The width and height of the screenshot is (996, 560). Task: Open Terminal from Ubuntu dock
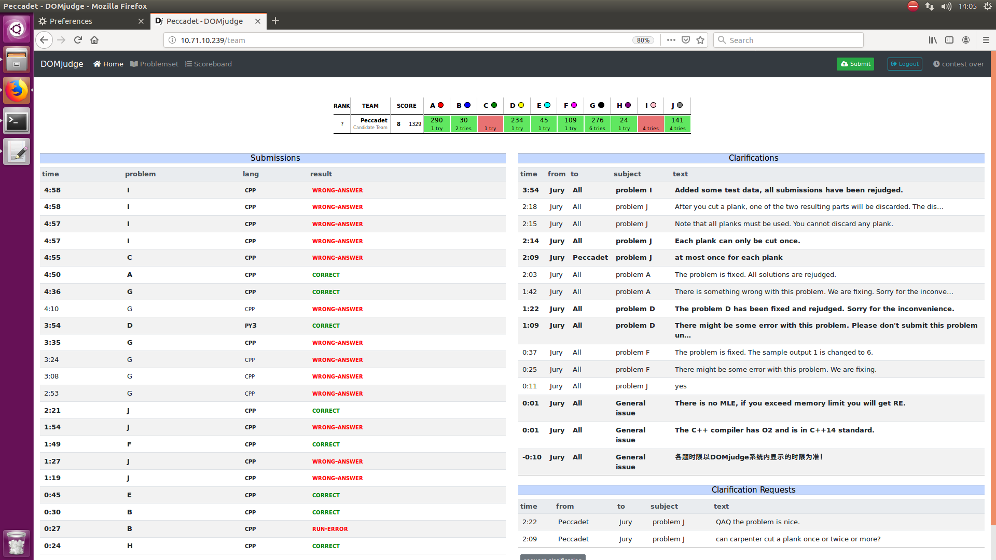[17, 121]
